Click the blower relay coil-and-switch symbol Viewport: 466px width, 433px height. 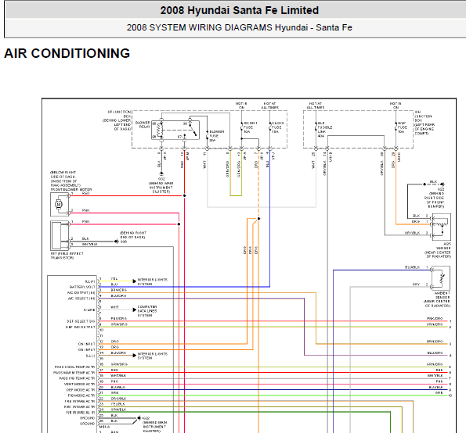[175, 130]
